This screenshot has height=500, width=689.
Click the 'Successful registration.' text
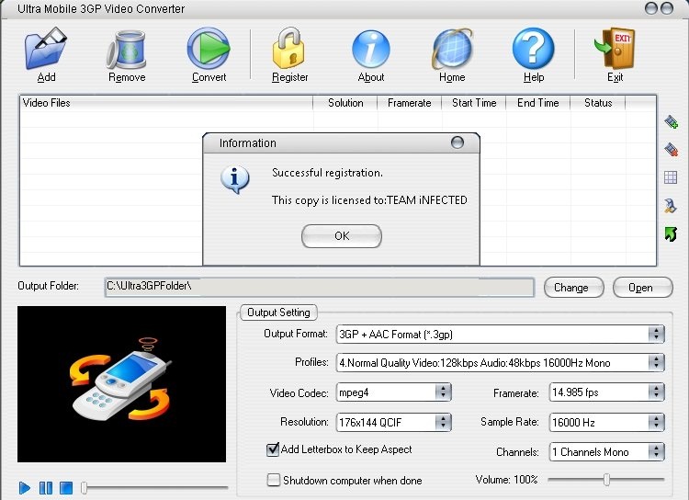327,173
